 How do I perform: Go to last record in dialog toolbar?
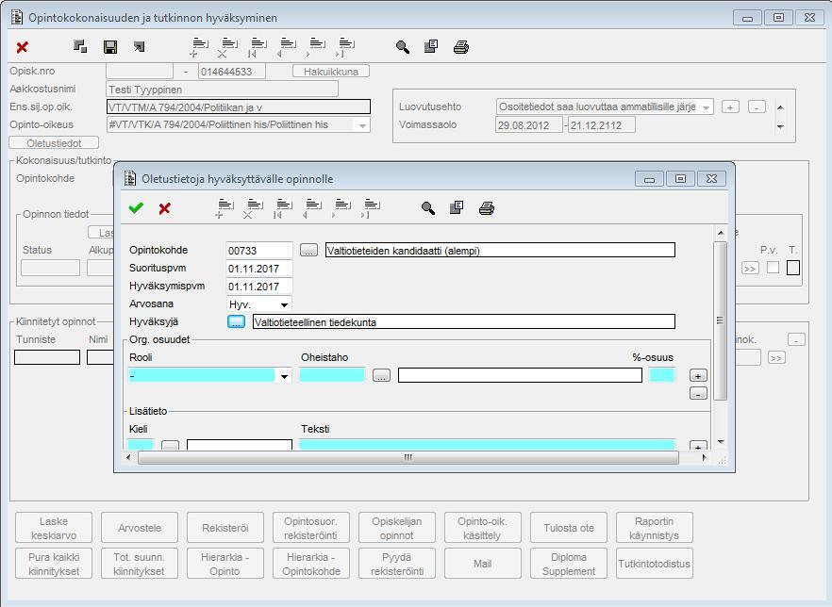tap(371, 208)
